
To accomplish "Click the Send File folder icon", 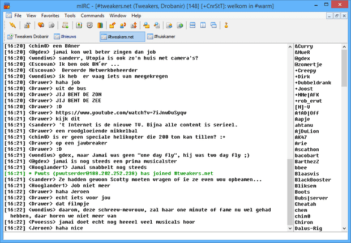I will pyautogui.click(x=112, y=25).
